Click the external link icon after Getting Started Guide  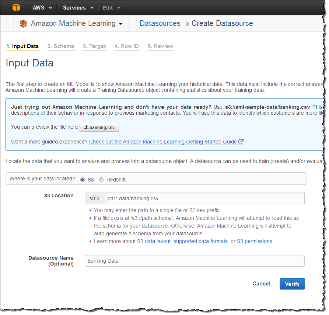point(241,142)
